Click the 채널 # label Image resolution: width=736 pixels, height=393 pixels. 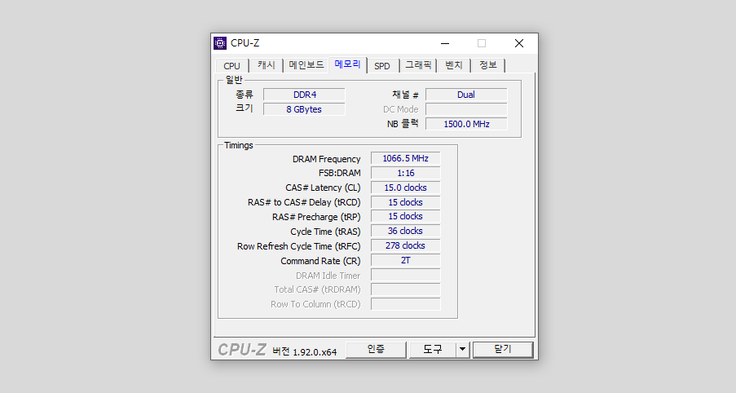(405, 95)
